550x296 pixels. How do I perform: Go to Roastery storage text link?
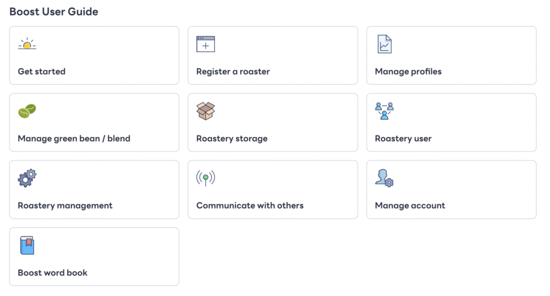232,139
